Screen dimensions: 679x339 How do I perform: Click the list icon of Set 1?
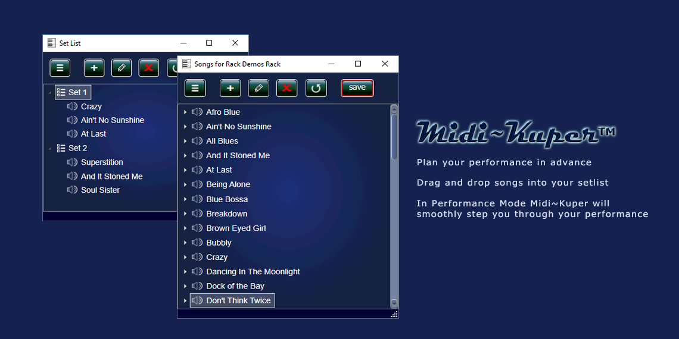(61, 92)
